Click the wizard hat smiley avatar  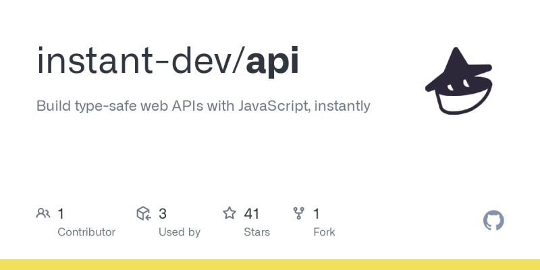tap(459, 81)
